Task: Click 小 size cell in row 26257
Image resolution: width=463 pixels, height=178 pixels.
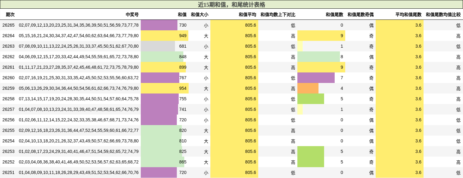Action: (206, 109)
